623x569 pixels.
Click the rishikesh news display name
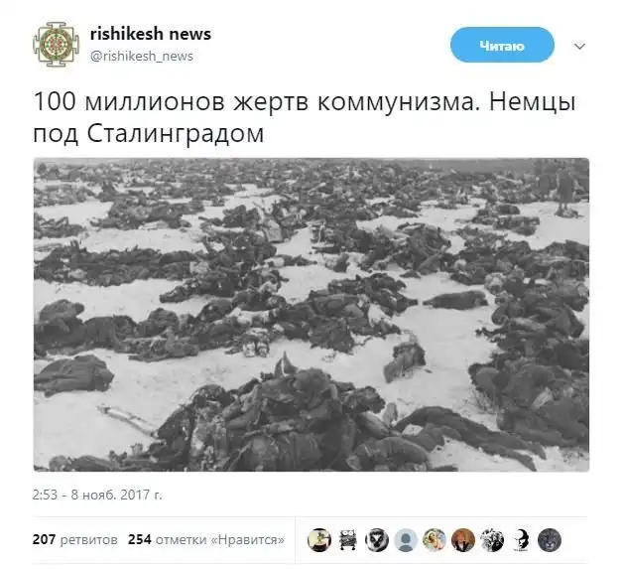point(151,34)
